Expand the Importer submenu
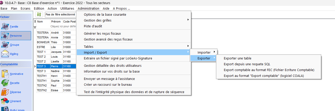 204,52
